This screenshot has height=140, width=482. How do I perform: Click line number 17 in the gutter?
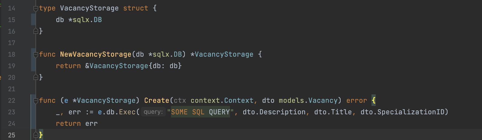click(x=11, y=43)
